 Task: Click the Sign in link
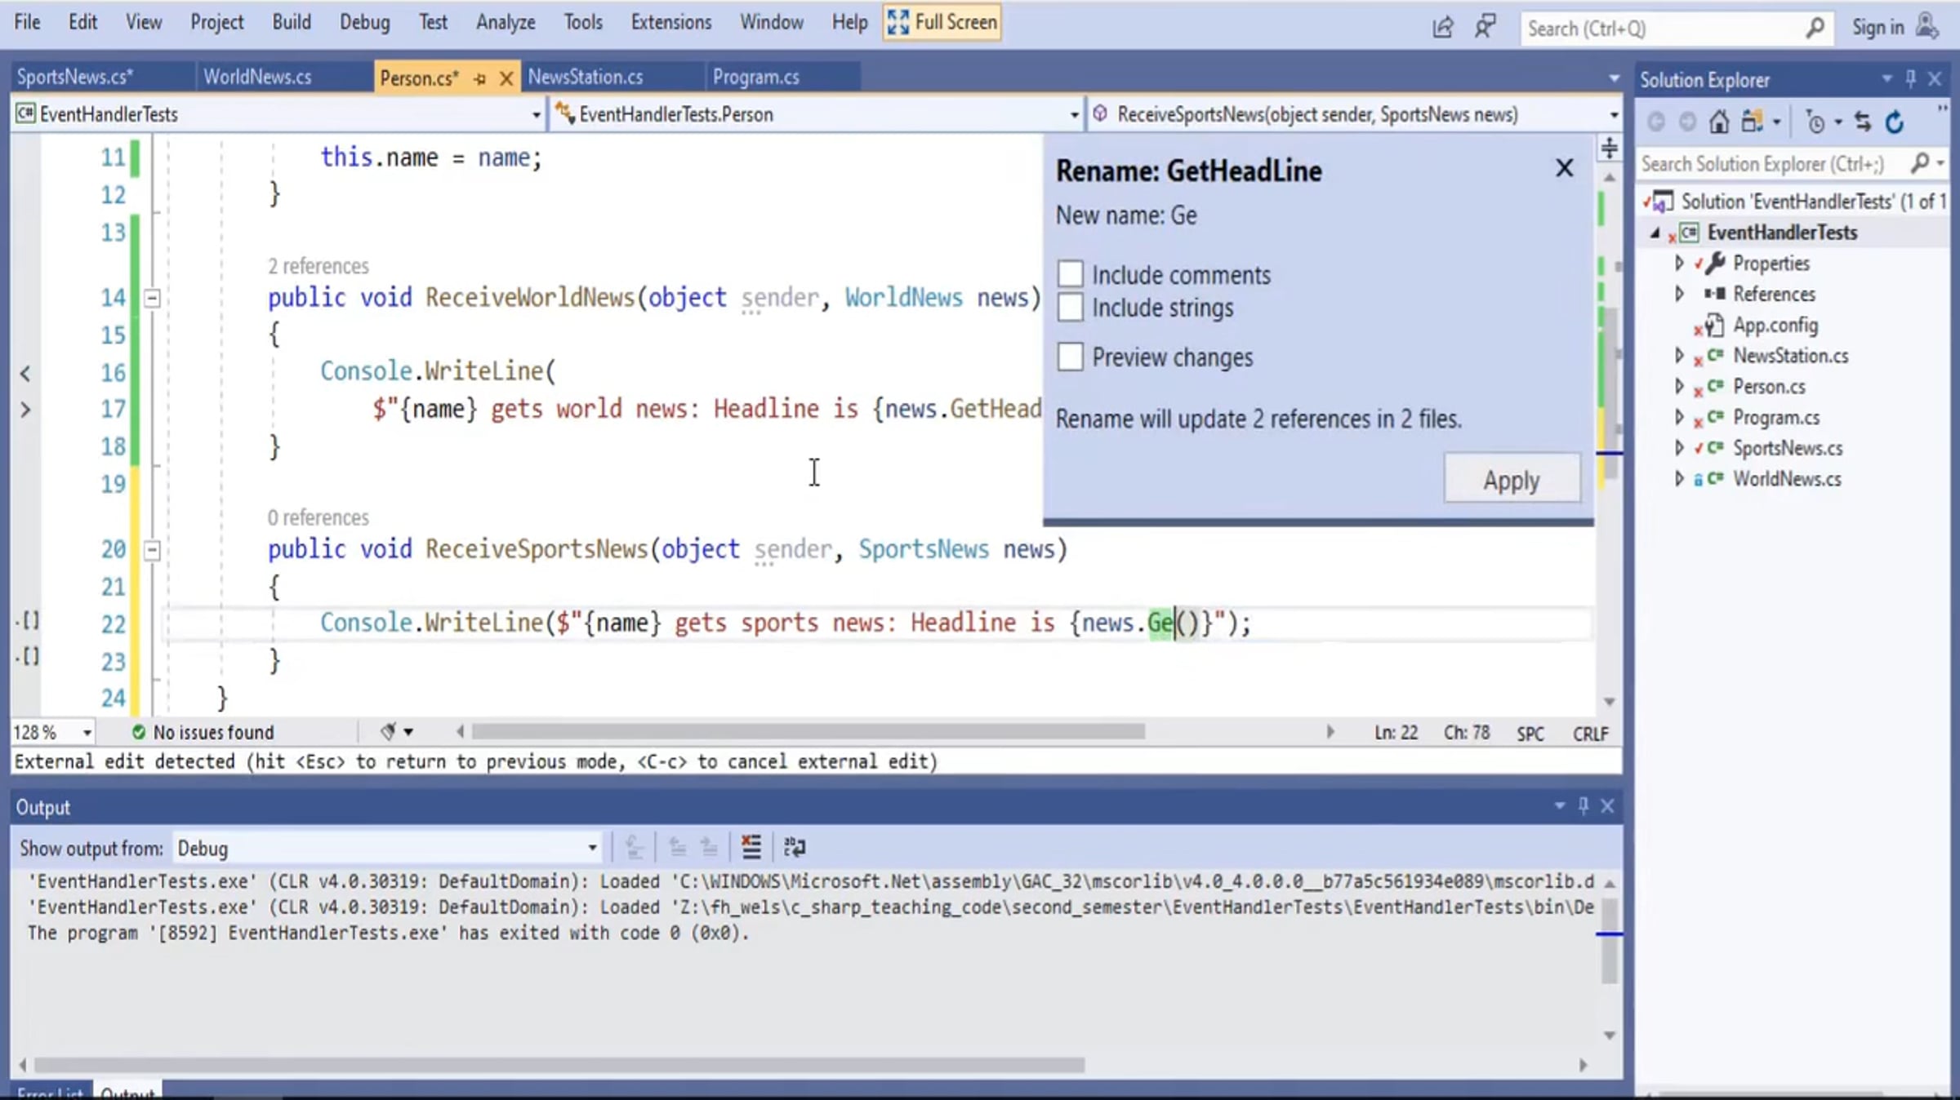tap(1877, 28)
